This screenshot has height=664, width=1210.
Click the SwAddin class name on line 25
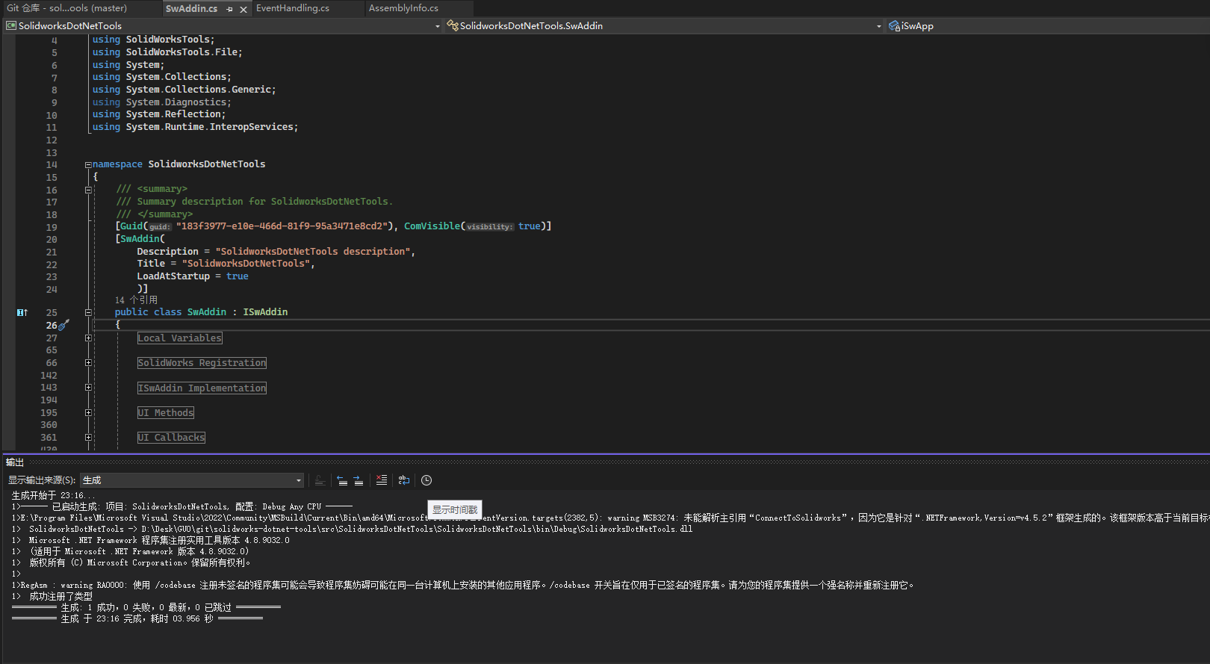(x=207, y=312)
